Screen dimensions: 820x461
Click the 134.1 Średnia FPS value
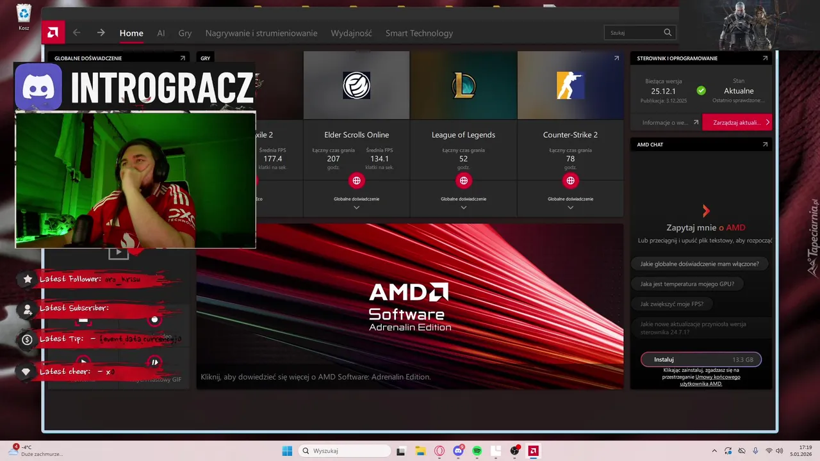pos(379,159)
